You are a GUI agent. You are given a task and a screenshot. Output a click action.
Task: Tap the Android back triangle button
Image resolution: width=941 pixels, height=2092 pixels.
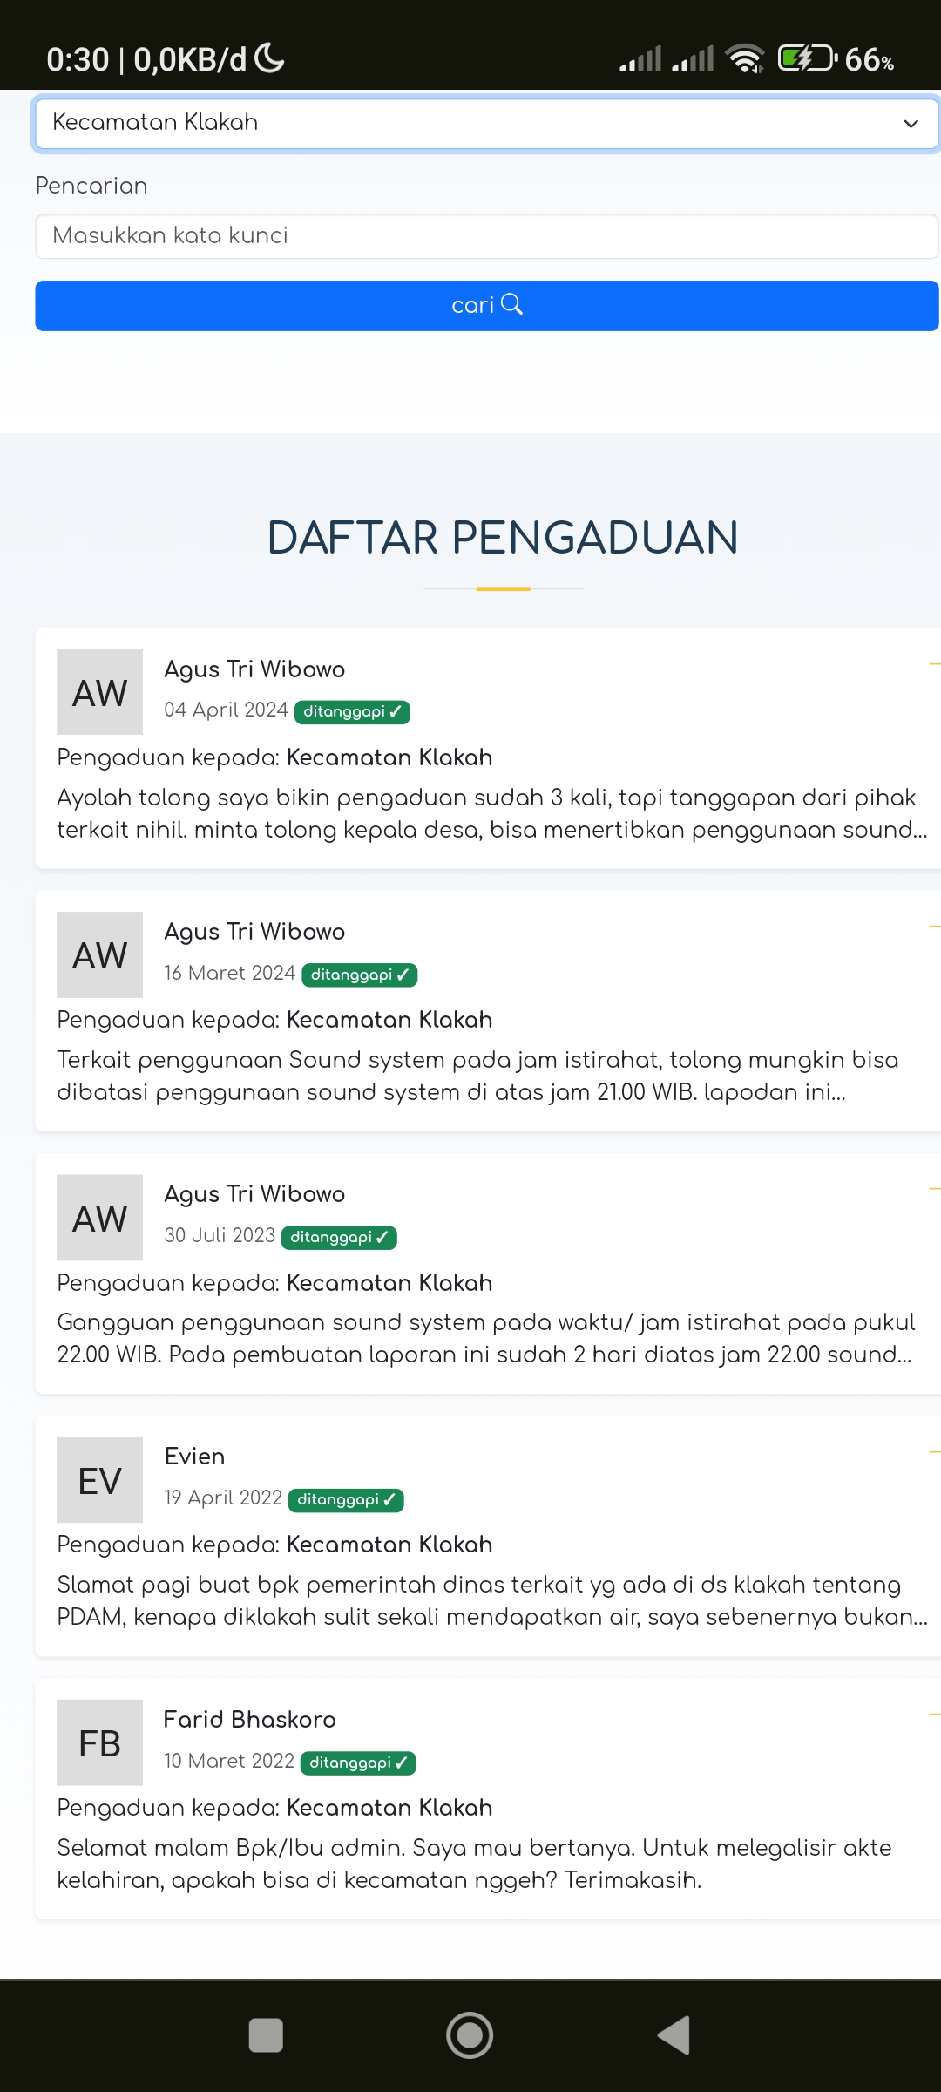point(674,2035)
